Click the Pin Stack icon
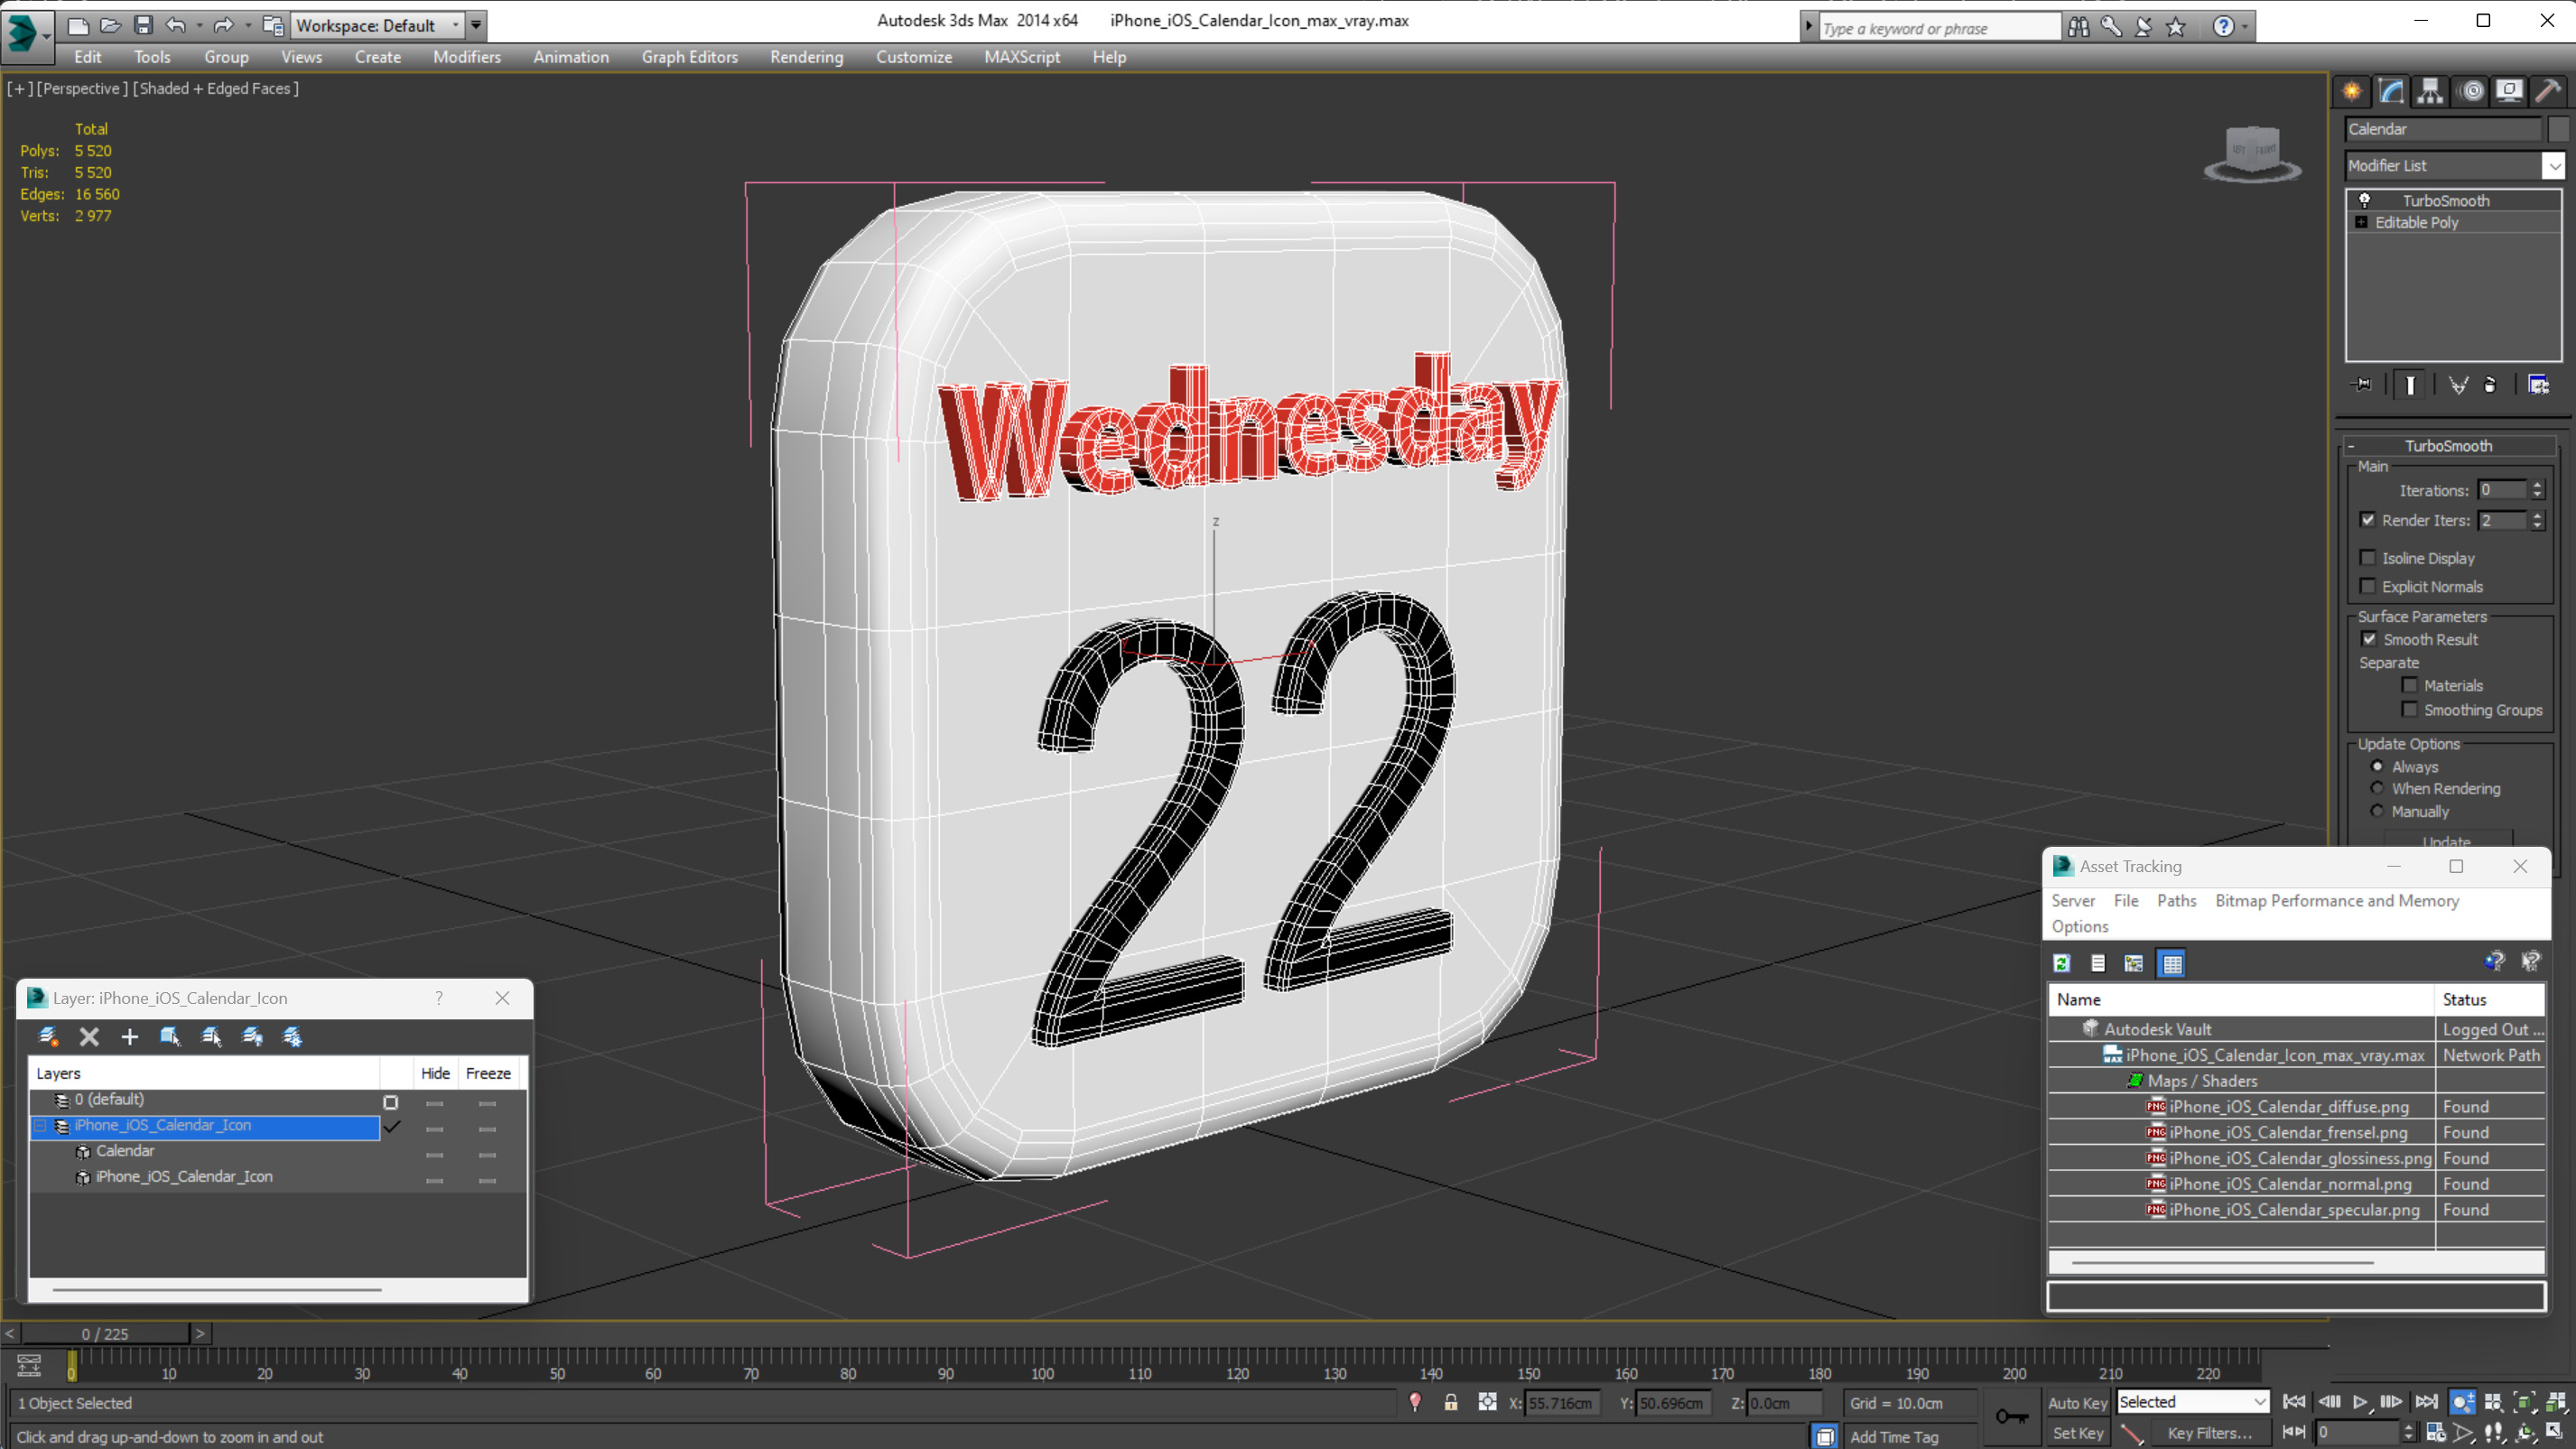 point(2361,385)
